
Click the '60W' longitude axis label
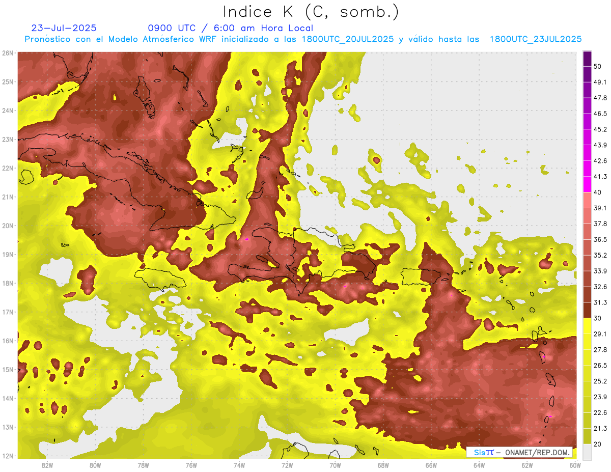pyautogui.click(x=575, y=465)
